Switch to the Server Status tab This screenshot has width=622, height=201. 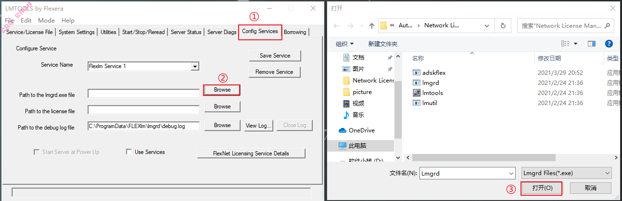pos(186,32)
